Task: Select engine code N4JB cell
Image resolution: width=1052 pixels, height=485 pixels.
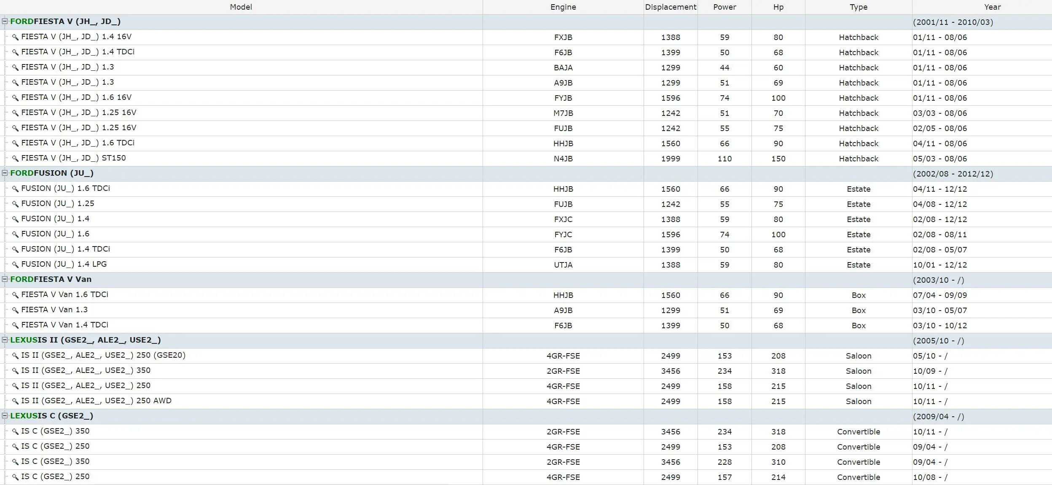Action: tap(563, 159)
